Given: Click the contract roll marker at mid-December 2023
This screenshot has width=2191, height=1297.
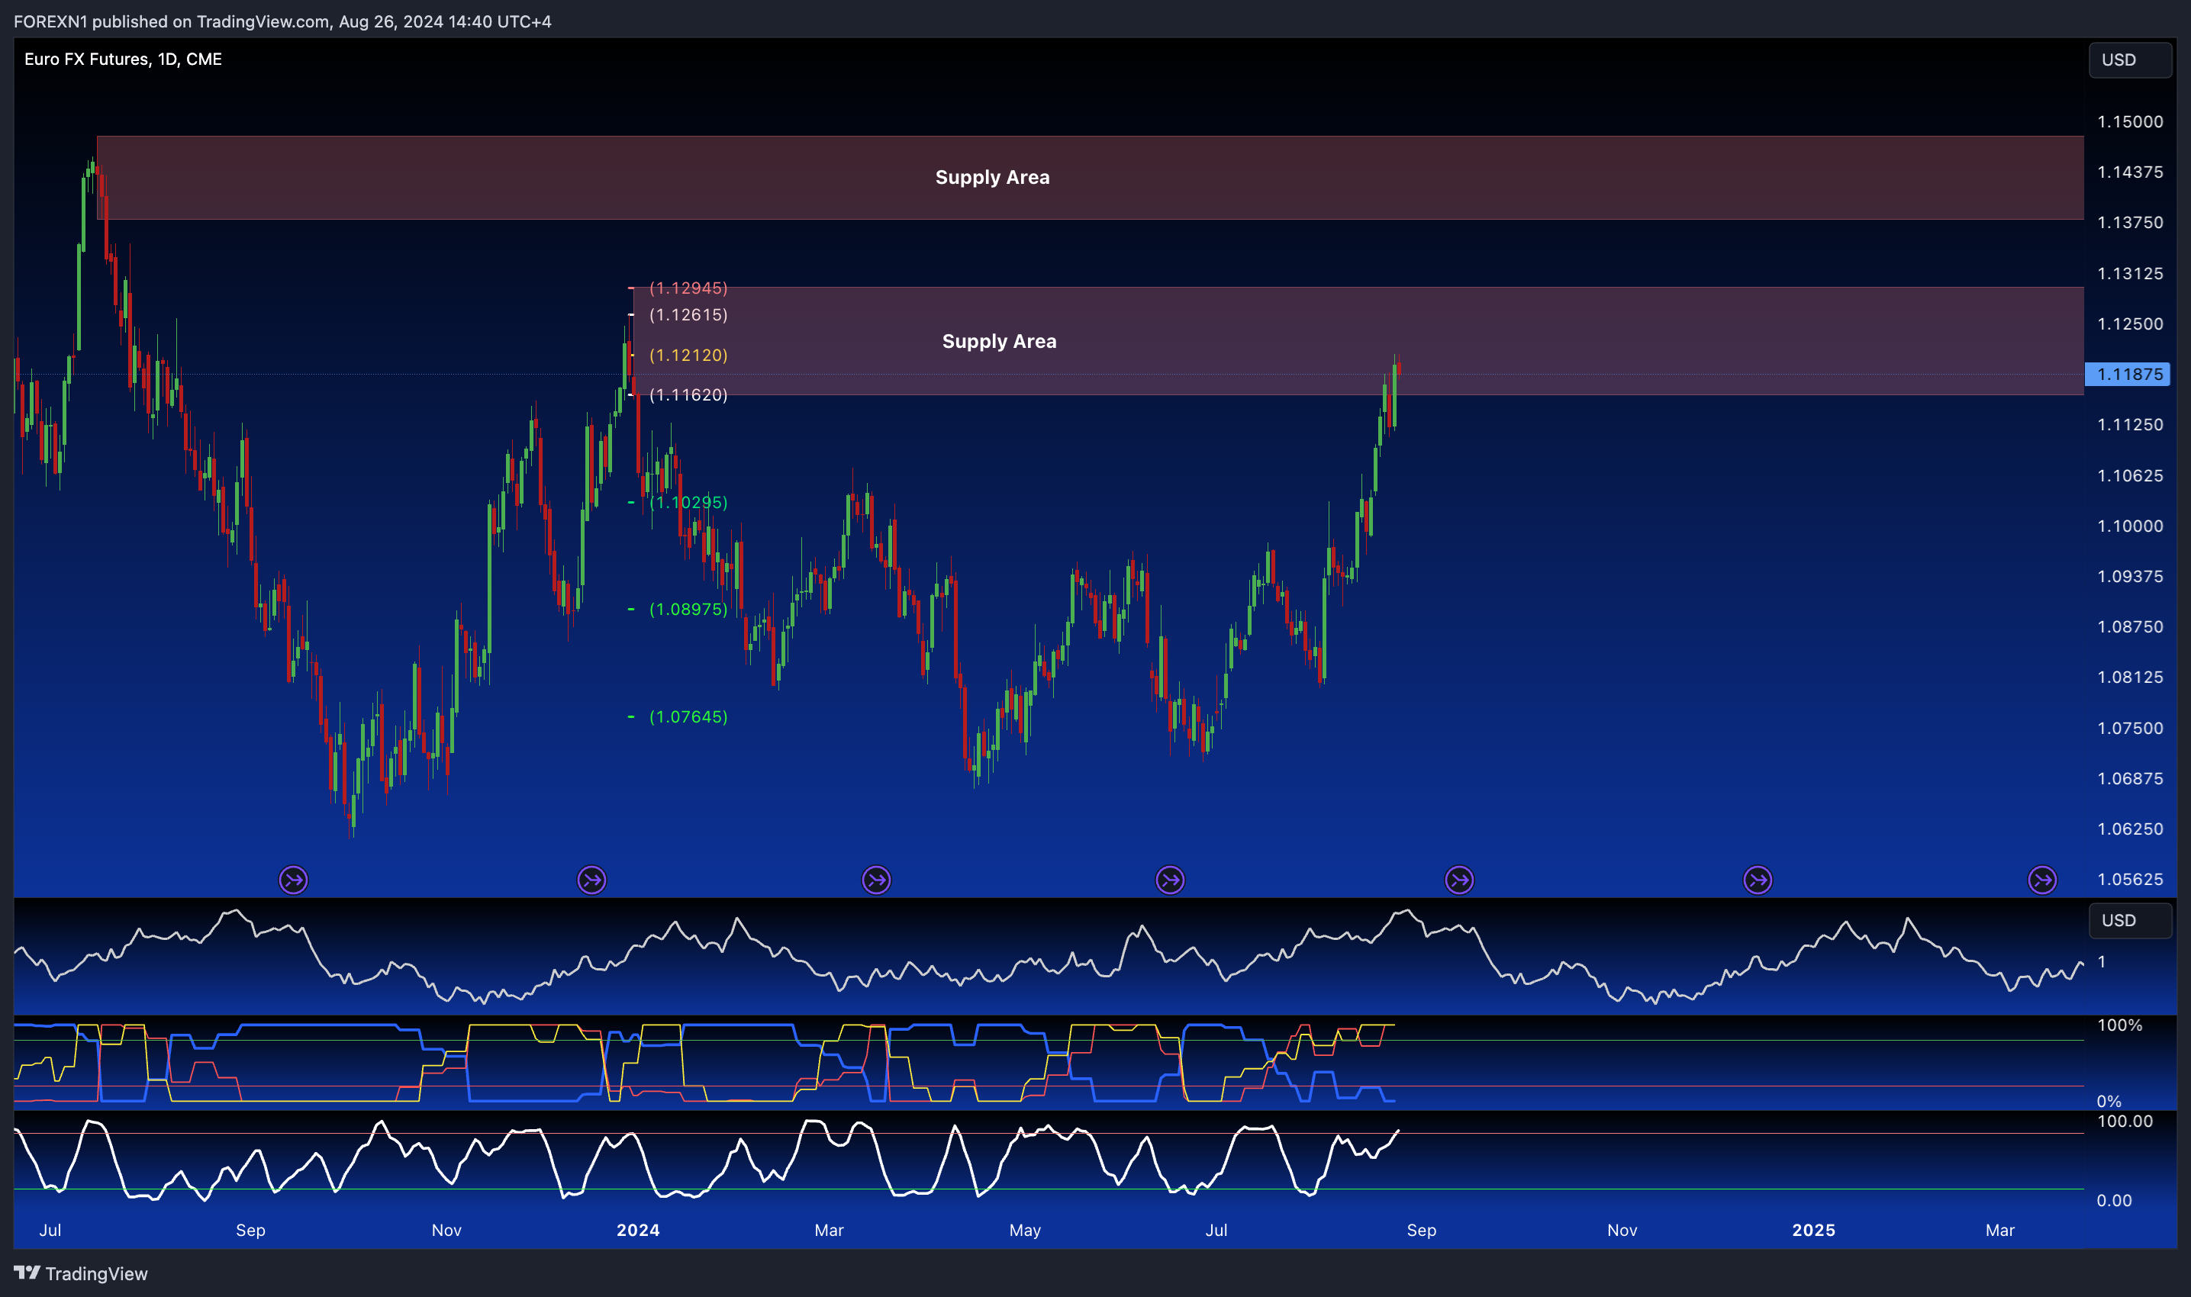Looking at the screenshot, I should 591,879.
